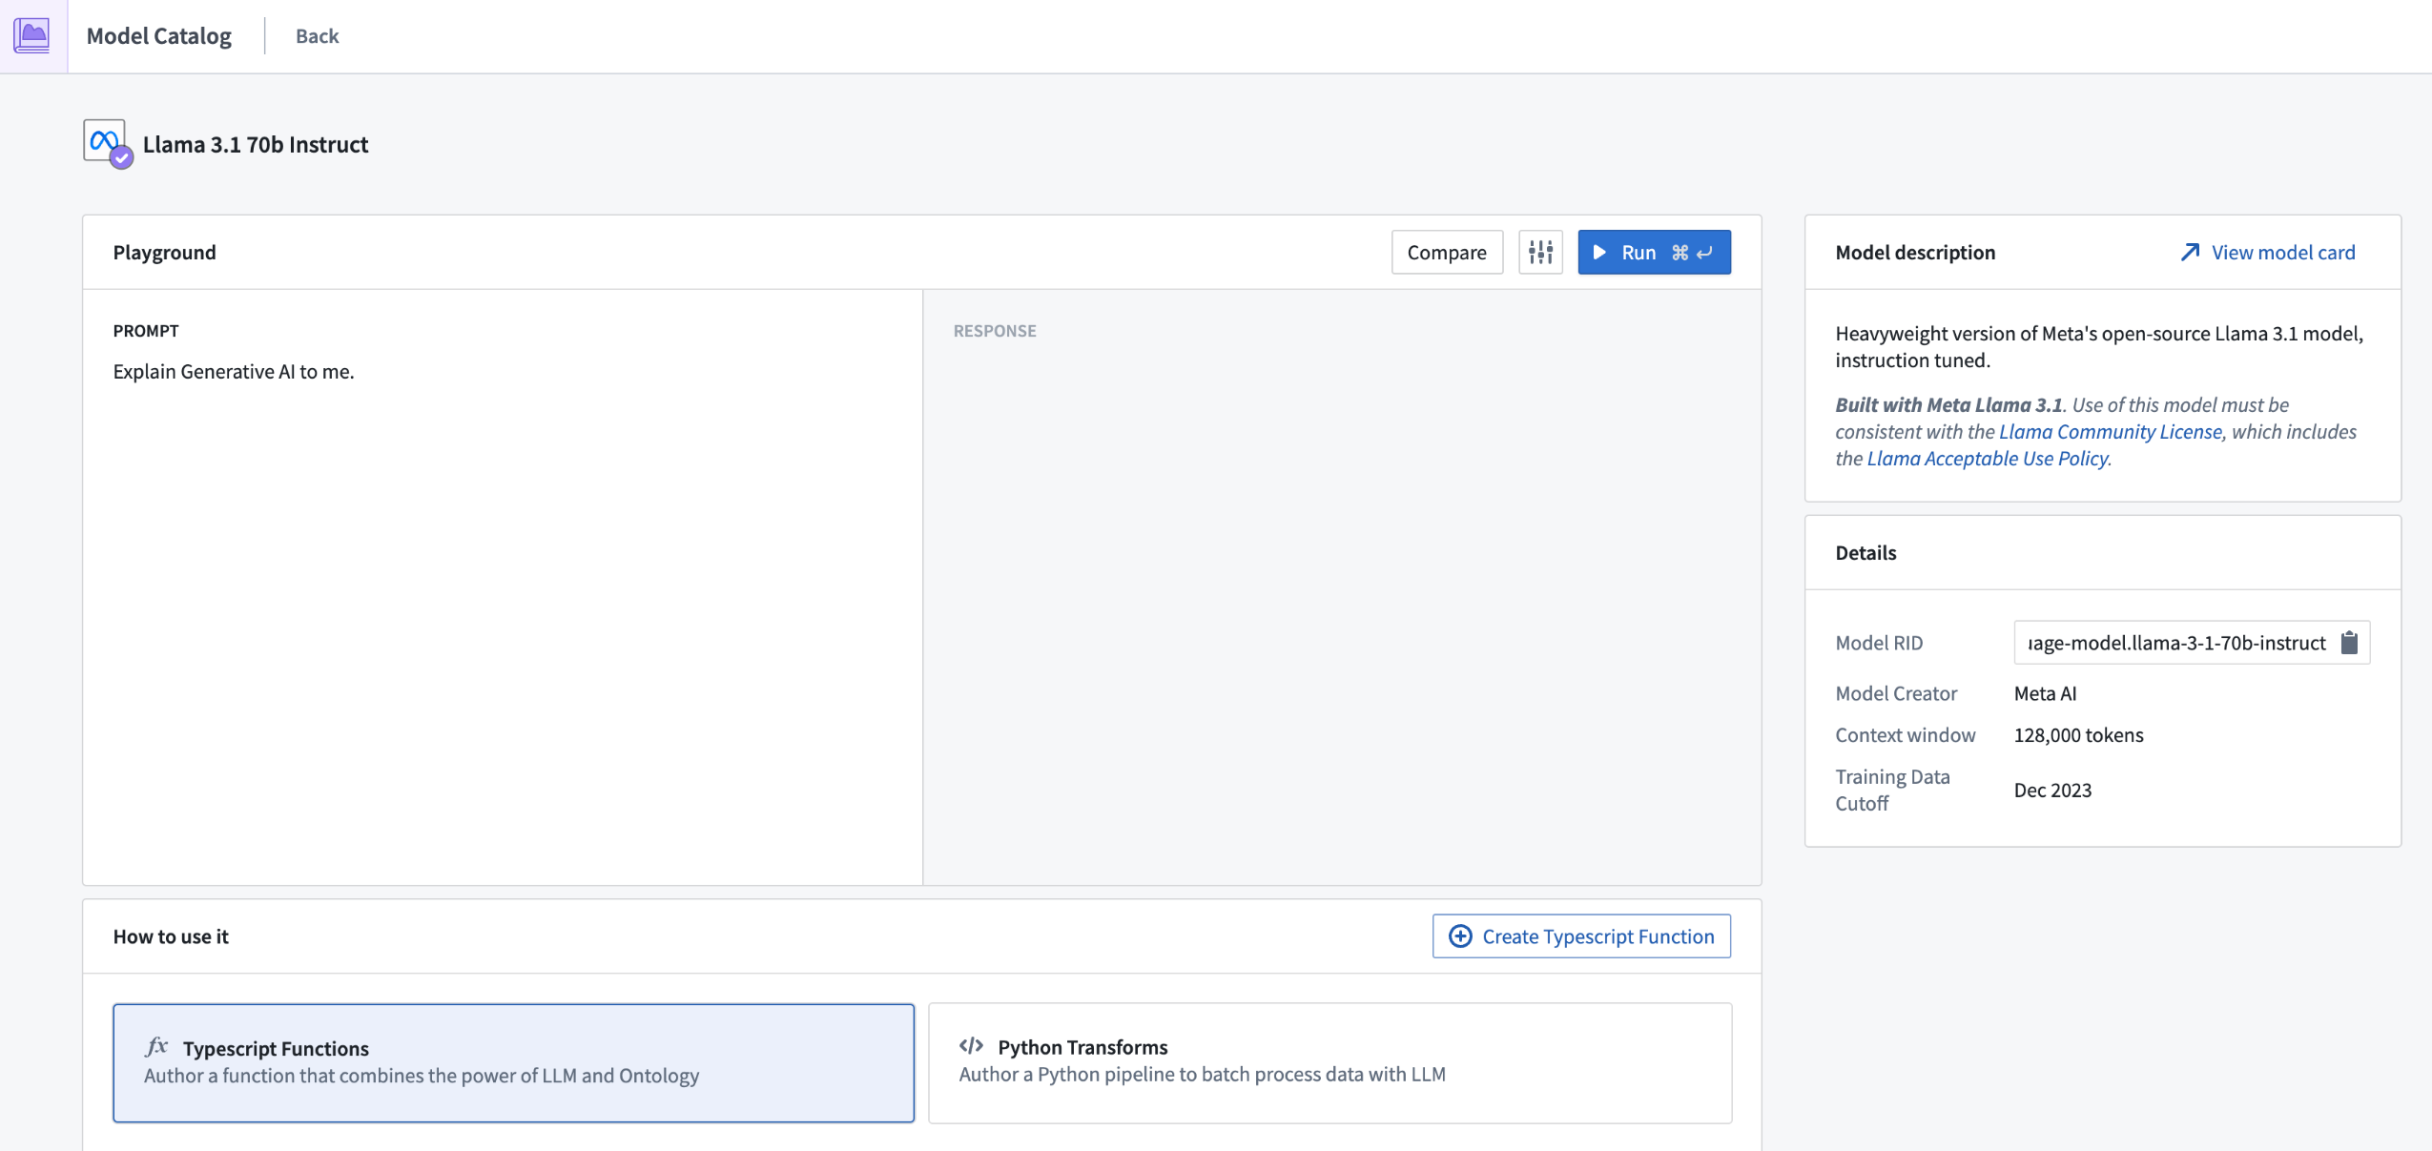Click the 'Dec 2023' training cutoff value
The width and height of the screenshot is (2432, 1151).
(2052, 790)
